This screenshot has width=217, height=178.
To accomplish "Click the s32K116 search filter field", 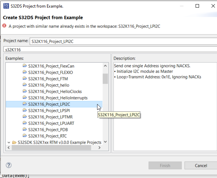I will pos(110,49).
